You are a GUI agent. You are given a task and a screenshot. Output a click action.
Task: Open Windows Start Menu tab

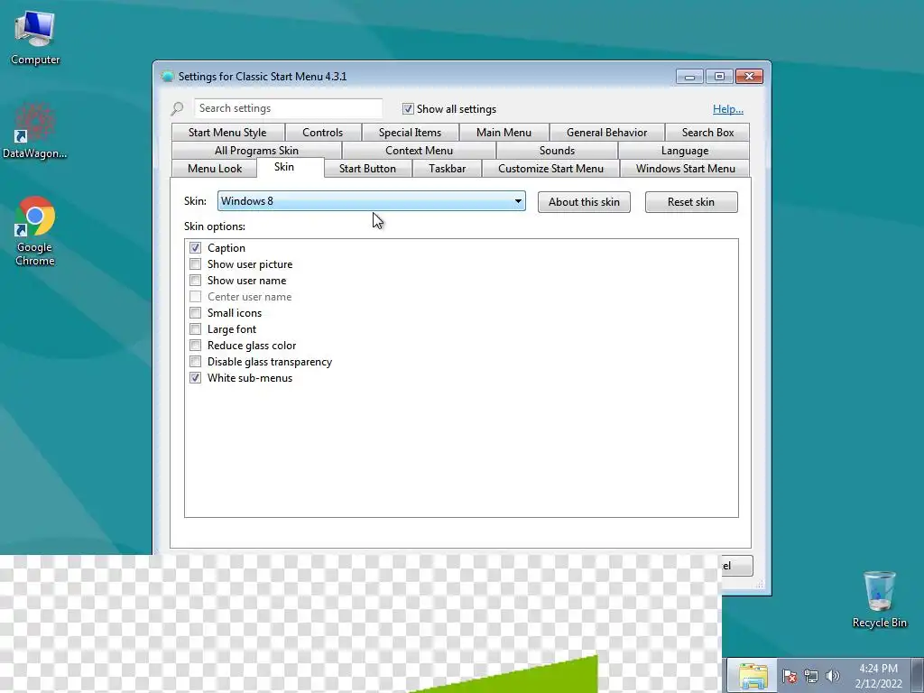click(x=686, y=169)
